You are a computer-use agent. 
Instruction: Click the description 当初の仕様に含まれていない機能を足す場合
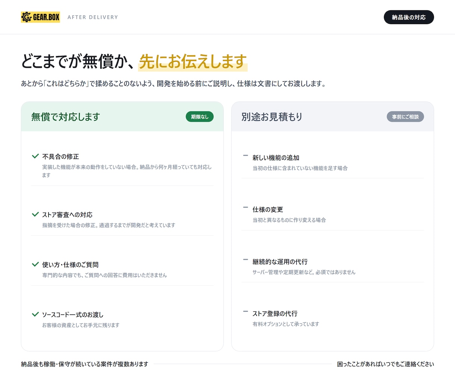(x=300, y=168)
